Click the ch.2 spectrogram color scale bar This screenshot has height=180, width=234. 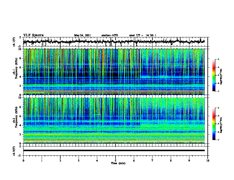[x=214, y=124]
